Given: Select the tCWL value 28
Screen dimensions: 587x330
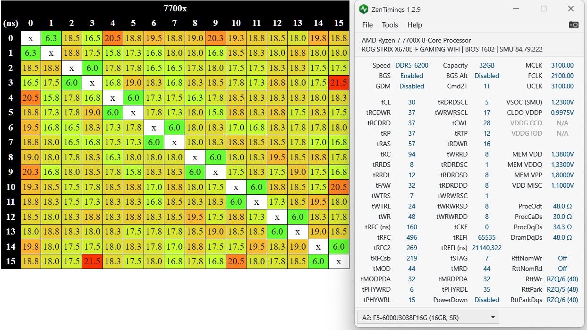Looking at the screenshot, I should point(487,123).
